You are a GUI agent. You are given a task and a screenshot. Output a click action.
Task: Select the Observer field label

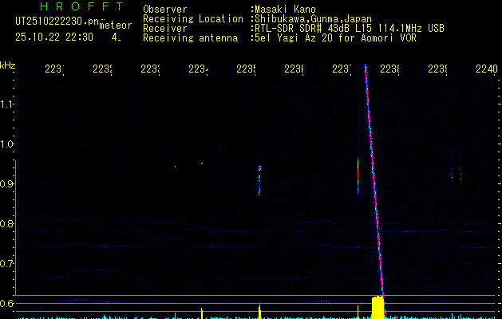(x=164, y=10)
